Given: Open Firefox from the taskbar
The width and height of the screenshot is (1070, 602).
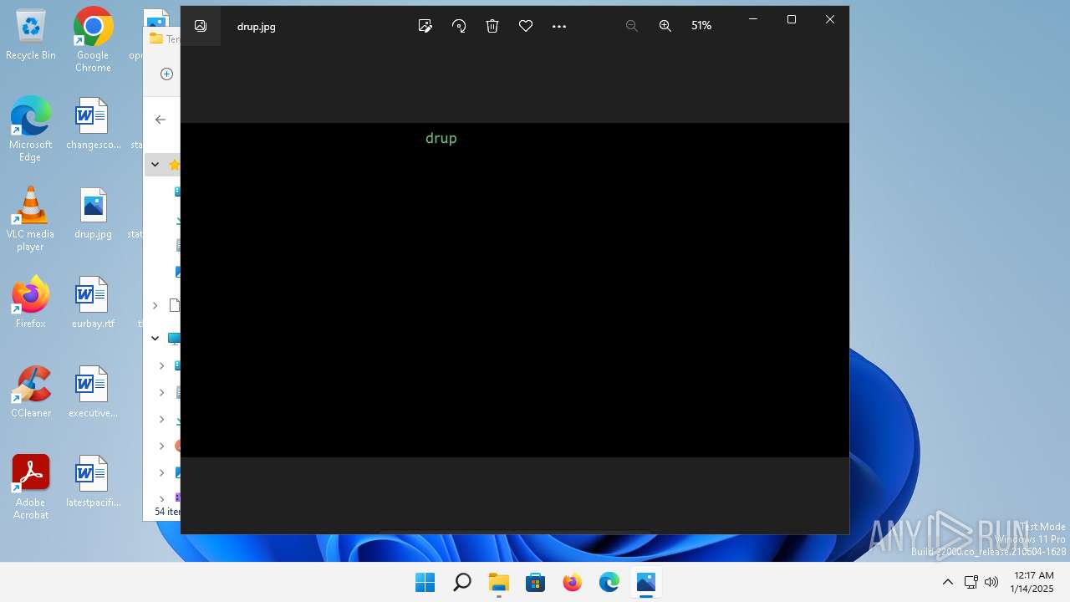Looking at the screenshot, I should coord(572,582).
